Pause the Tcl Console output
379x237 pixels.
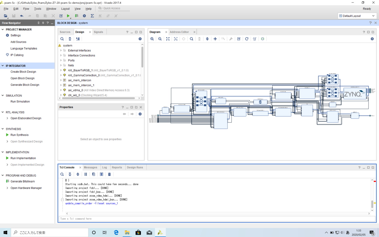pos(86,174)
